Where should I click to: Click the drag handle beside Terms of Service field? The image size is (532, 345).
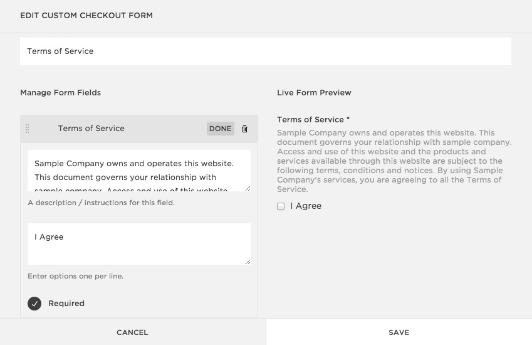(x=27, y=129)
